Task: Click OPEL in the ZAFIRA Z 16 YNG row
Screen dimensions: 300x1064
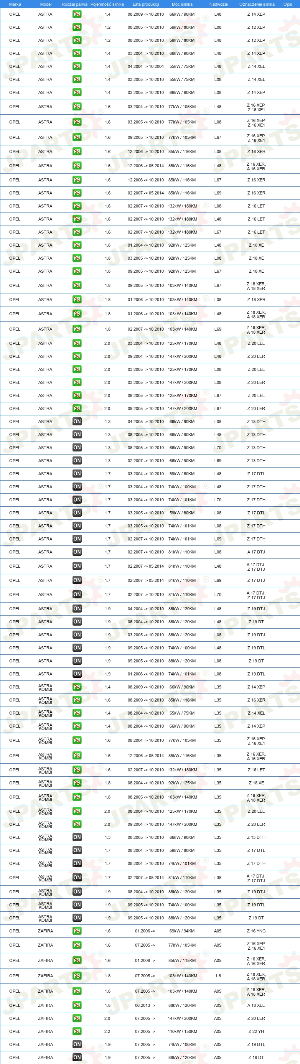Action: (x=15, y=931)
